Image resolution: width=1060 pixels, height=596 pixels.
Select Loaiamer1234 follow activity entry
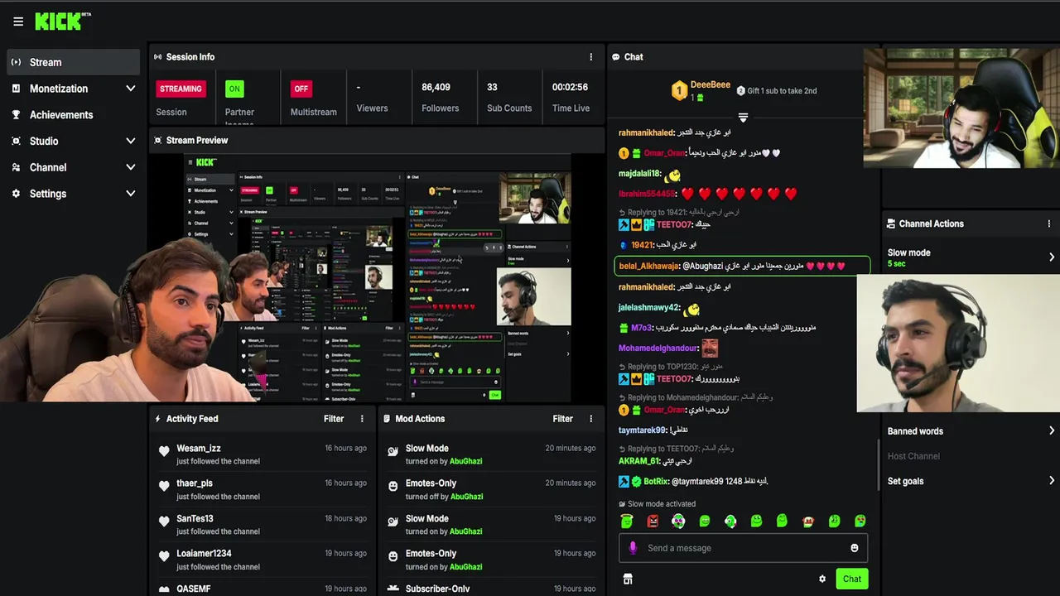(262, 560)
